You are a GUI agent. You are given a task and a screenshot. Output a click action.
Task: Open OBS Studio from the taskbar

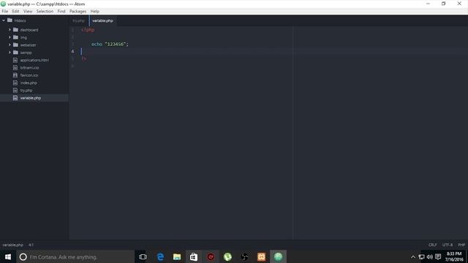(244, 256)
